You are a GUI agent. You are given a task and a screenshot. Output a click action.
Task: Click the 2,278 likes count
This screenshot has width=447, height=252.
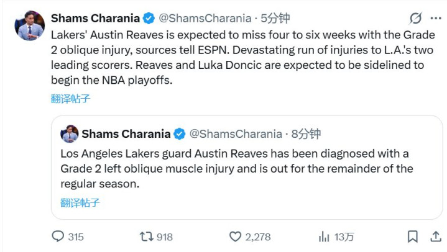258,236
